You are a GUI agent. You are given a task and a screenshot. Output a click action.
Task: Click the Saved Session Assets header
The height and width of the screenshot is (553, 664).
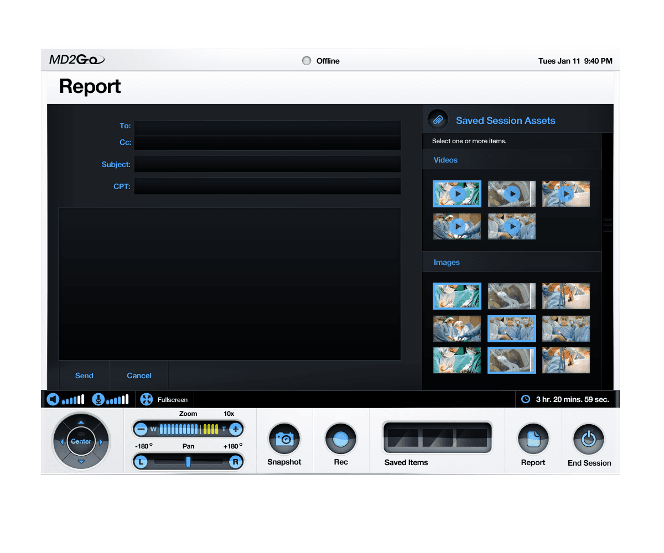[x=505, y=121]
